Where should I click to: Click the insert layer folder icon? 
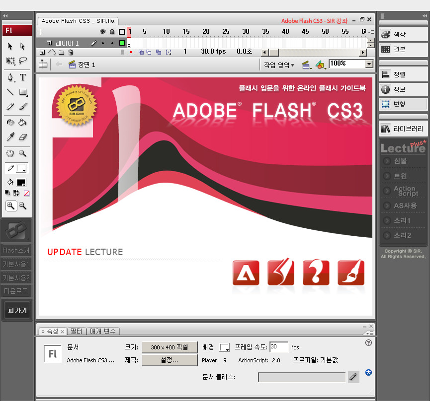pos(62,52)
